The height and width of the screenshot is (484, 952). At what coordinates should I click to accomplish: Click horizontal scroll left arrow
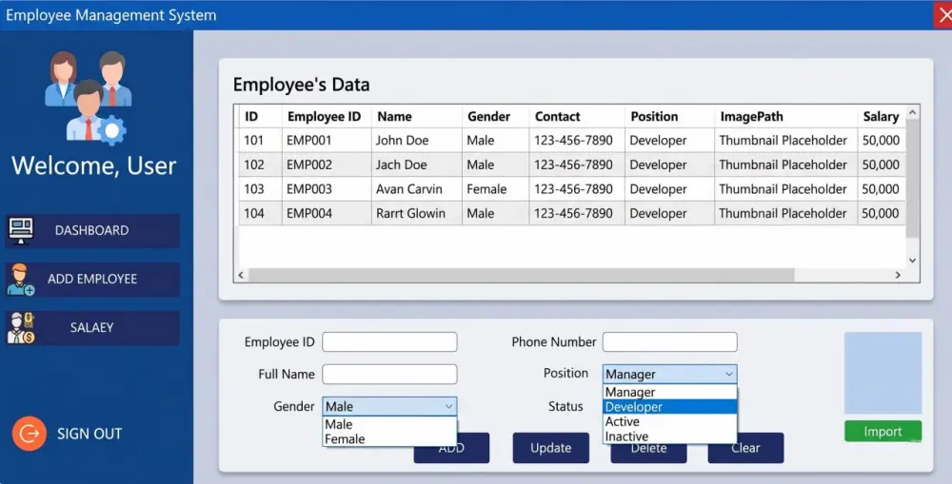coord(241,276)
